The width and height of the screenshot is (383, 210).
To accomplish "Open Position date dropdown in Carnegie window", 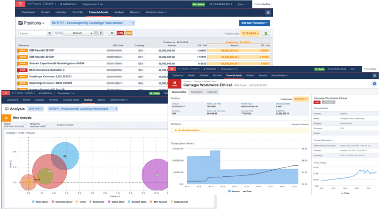I will tap(301, 99).
